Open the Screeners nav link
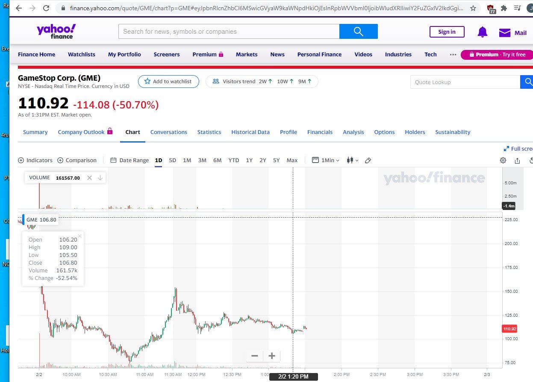Viewport: 533px width, 382px height. 167,55
